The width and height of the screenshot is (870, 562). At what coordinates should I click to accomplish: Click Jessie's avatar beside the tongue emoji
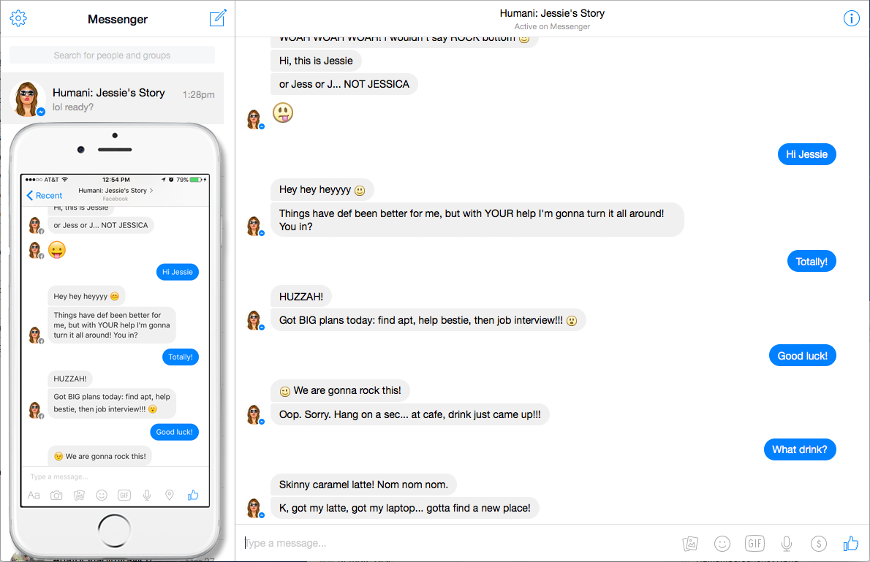click(254, 118)
